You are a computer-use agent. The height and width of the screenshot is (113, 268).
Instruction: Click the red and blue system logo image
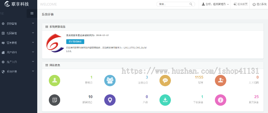[x=55, y=43]
